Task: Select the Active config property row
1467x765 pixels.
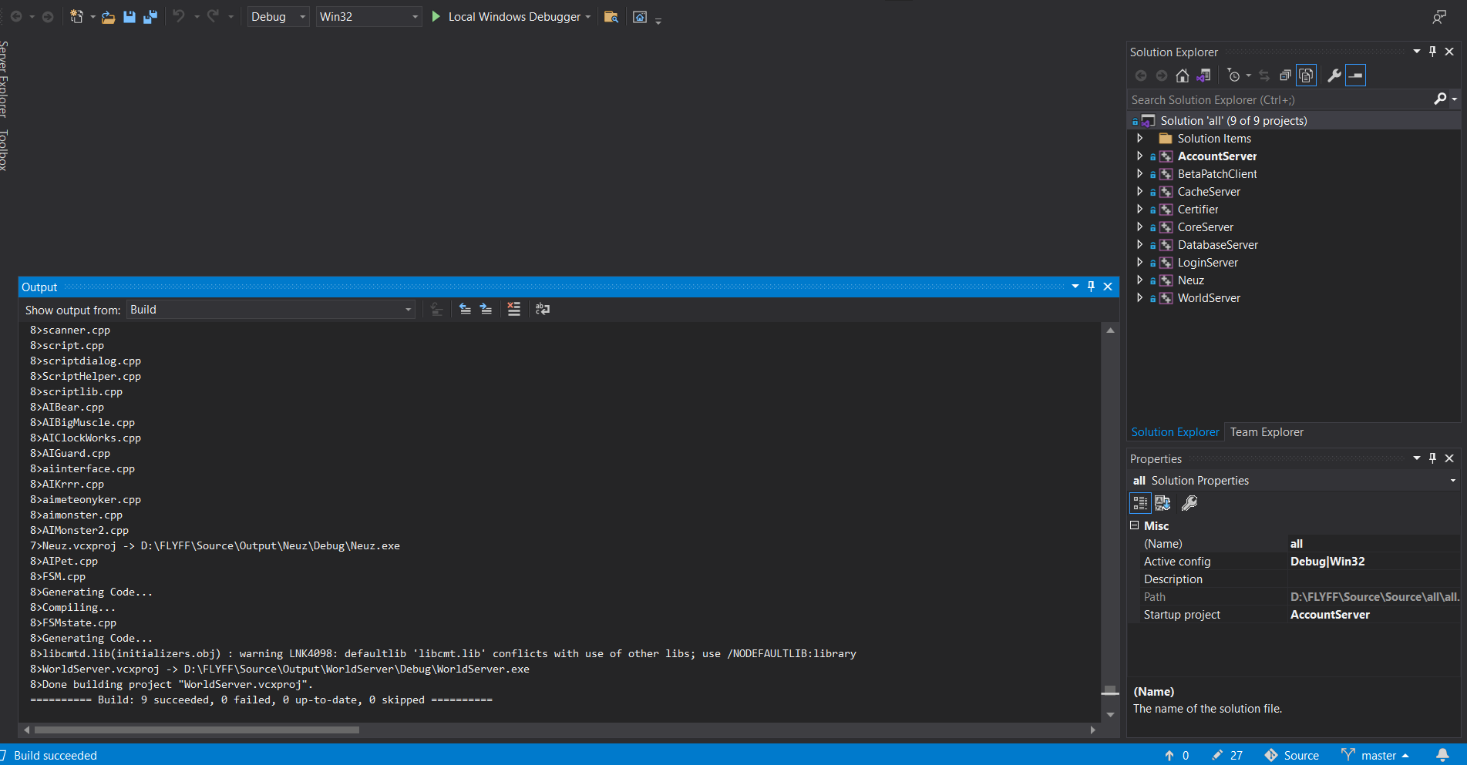Action: (1294, 561)
